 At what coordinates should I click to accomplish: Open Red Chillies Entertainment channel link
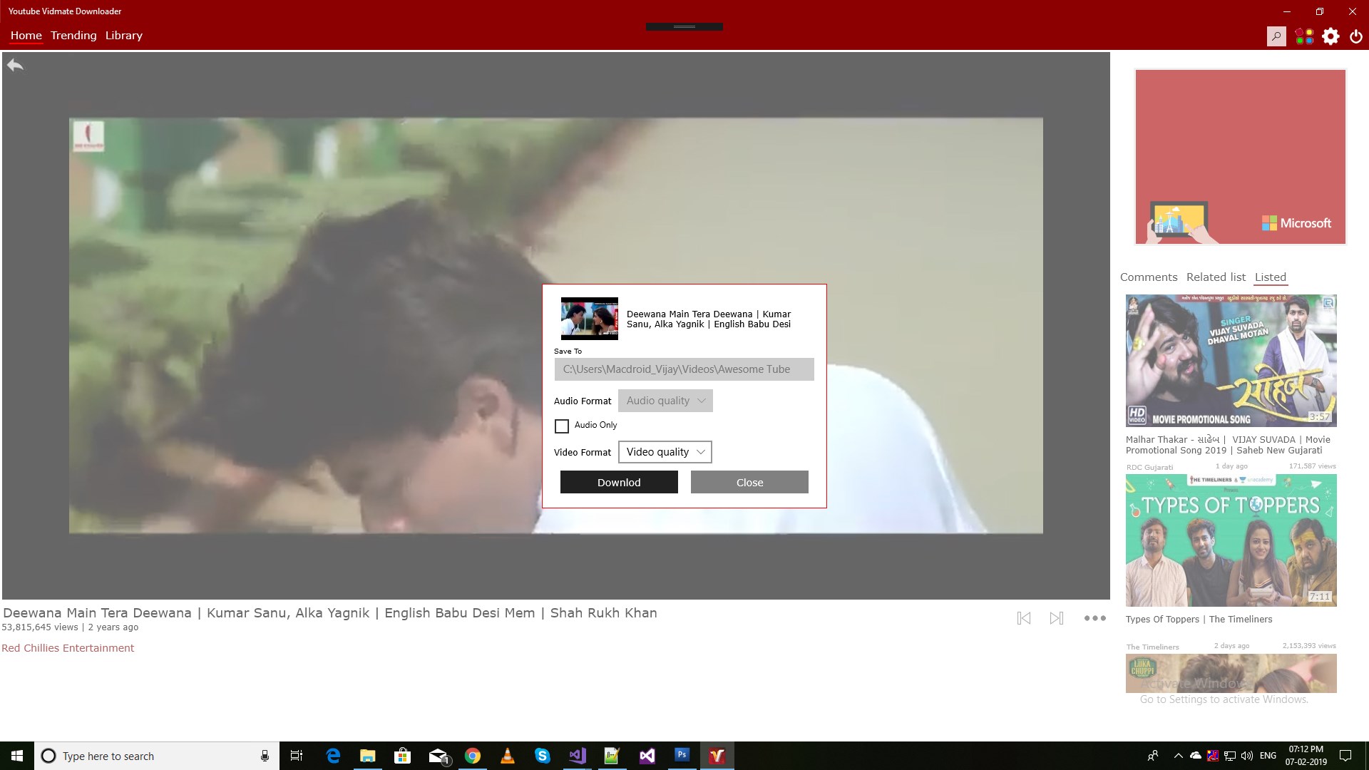click(x=68, y=648)
